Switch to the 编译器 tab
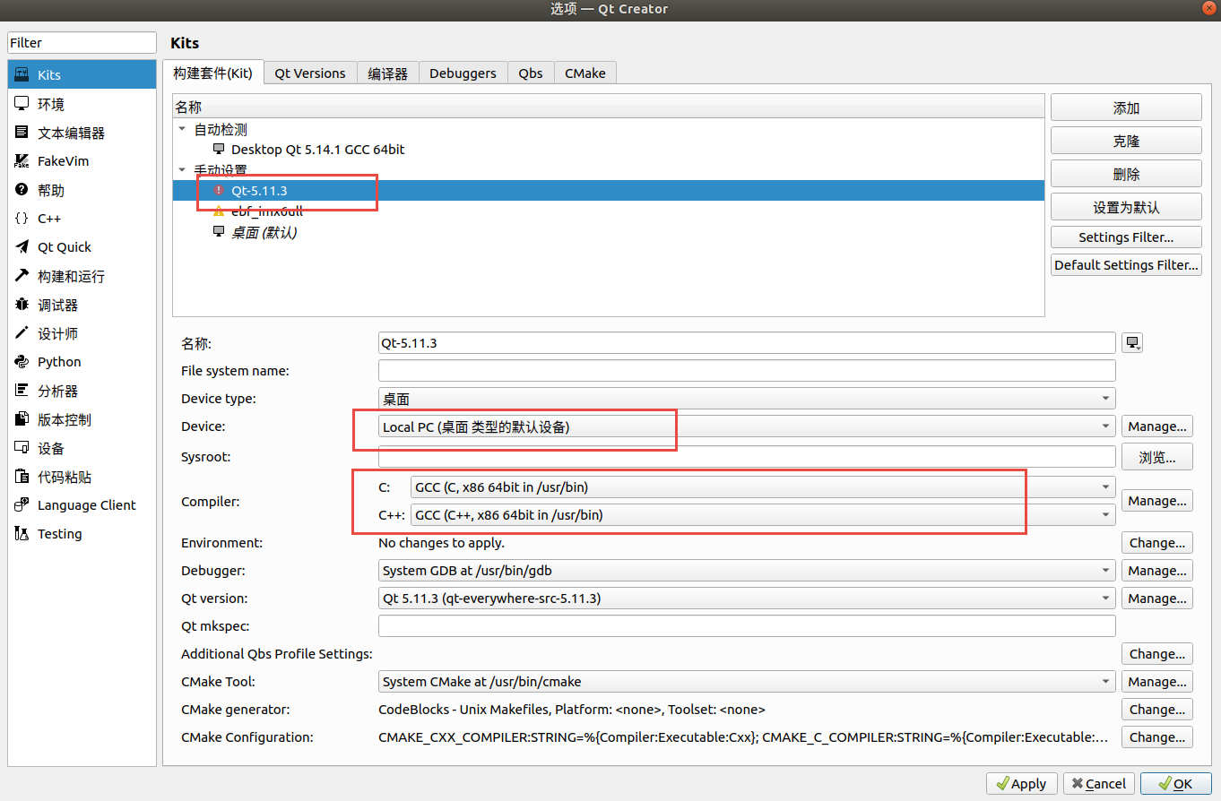 pos(388,73)
